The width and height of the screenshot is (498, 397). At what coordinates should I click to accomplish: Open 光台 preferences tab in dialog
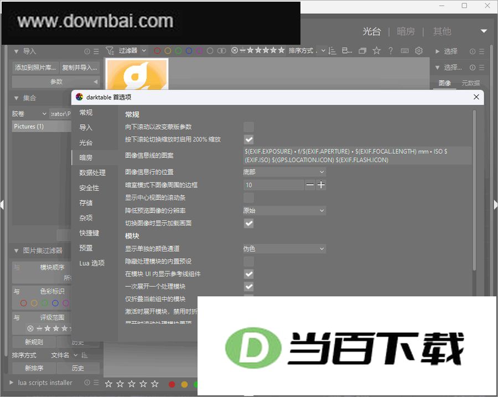pos(86,143)
